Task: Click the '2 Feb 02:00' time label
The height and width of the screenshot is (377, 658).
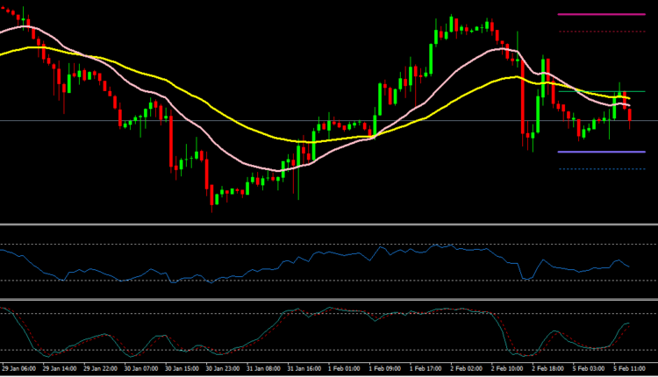Action: point(468,370)
